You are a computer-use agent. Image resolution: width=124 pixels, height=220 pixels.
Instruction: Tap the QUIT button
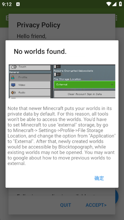click(66, 205)
